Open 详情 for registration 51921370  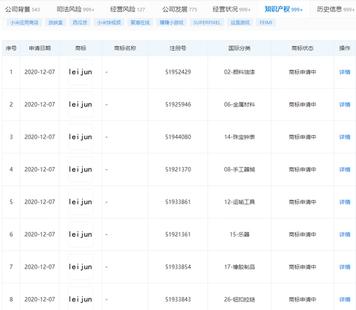344,170
